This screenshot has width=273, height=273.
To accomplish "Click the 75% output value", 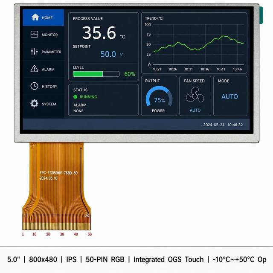I will (159, 100).
